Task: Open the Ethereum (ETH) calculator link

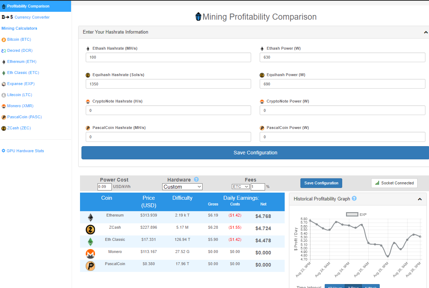Action: pos(22,61)
